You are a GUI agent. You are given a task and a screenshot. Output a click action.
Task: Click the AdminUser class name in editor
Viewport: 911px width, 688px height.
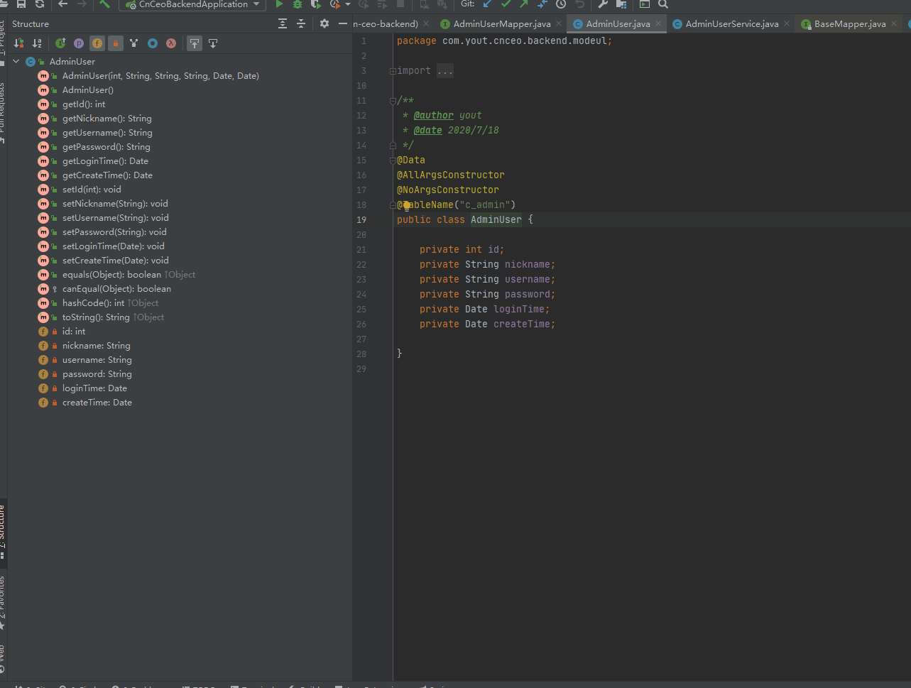click(496, 220)
